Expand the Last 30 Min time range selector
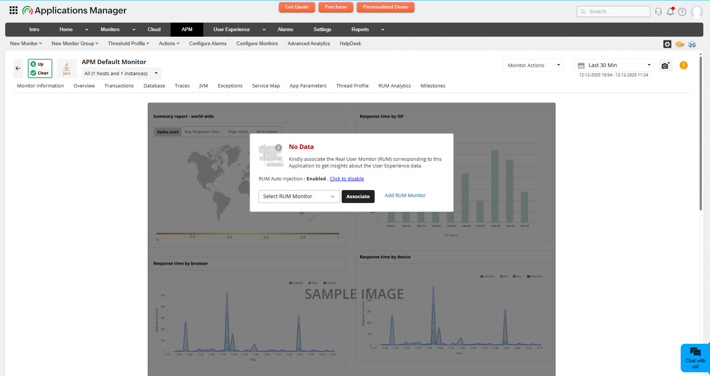 (x=614, y=65)
